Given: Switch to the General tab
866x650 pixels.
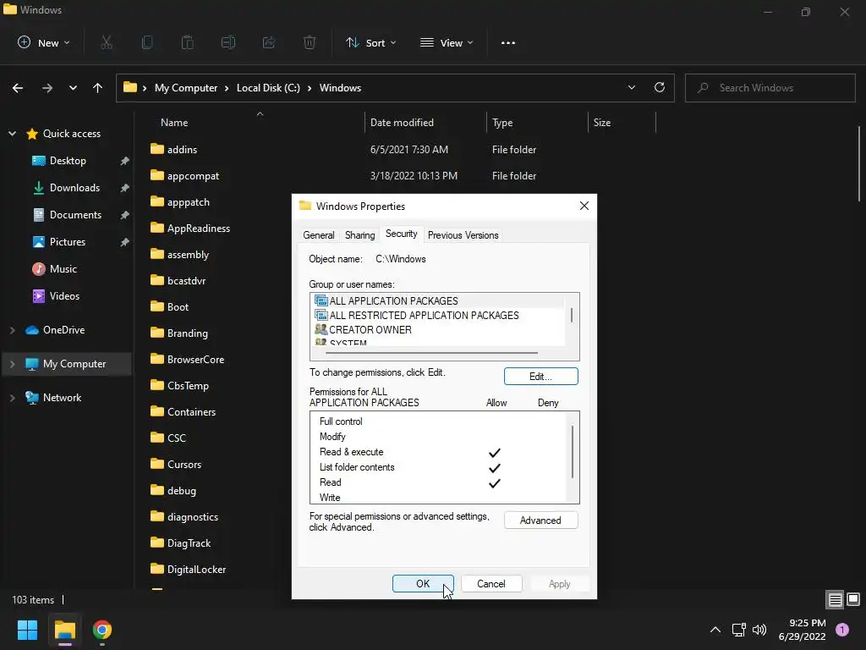Looking at the screenshot, I should (x=319, y=235).
